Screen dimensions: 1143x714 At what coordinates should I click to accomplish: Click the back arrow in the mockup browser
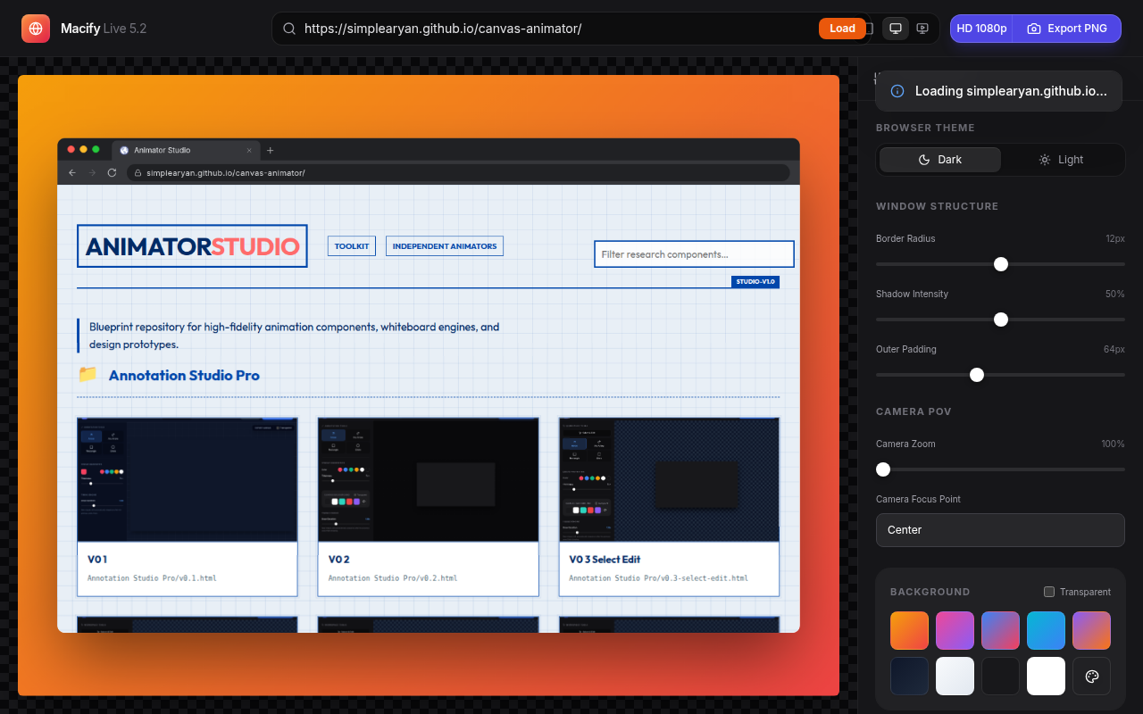(x=71, y=172)
